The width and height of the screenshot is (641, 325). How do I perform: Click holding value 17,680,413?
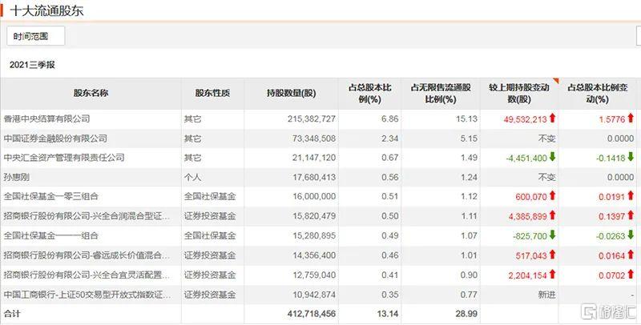point(313,177)
